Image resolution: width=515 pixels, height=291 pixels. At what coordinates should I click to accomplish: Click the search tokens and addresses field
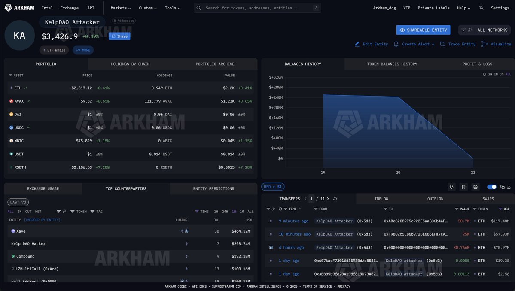(x=257, y=8)
